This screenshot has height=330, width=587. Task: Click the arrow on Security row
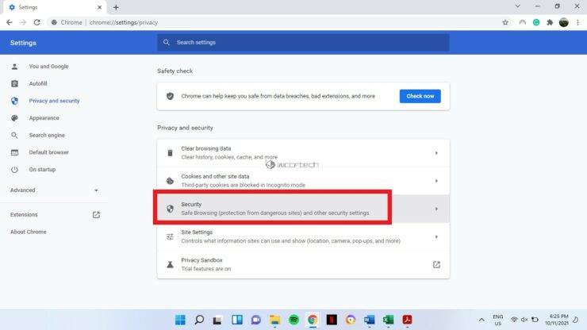(x=436, y=209)
